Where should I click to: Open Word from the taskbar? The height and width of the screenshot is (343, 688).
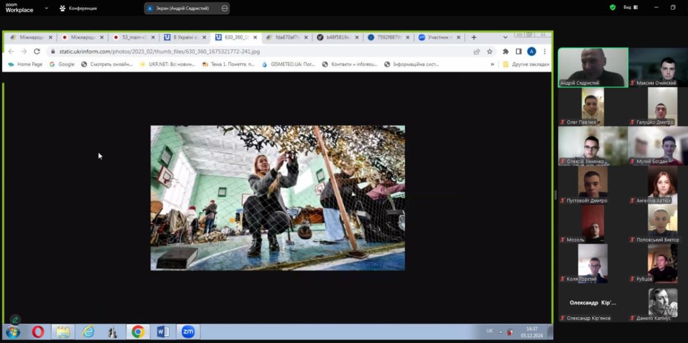(162, 332)
